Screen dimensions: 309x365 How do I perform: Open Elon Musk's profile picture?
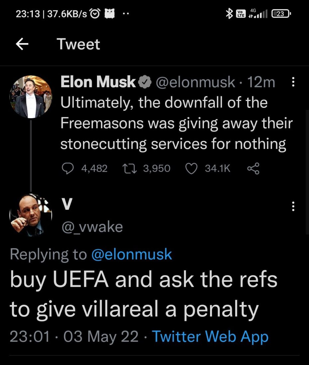coord(31,97)
